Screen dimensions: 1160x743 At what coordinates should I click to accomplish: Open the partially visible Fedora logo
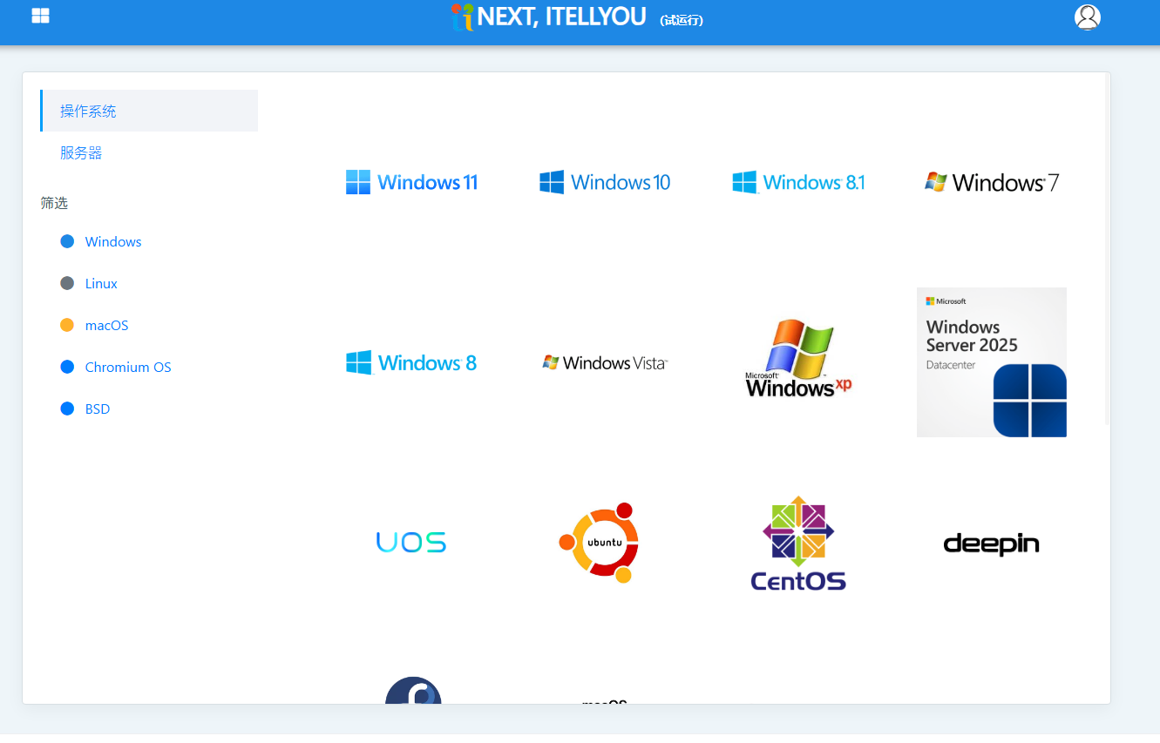click(x=413, y=690)
